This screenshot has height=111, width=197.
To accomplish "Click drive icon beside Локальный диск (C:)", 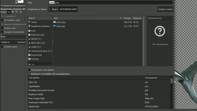I will click(30, 51).
